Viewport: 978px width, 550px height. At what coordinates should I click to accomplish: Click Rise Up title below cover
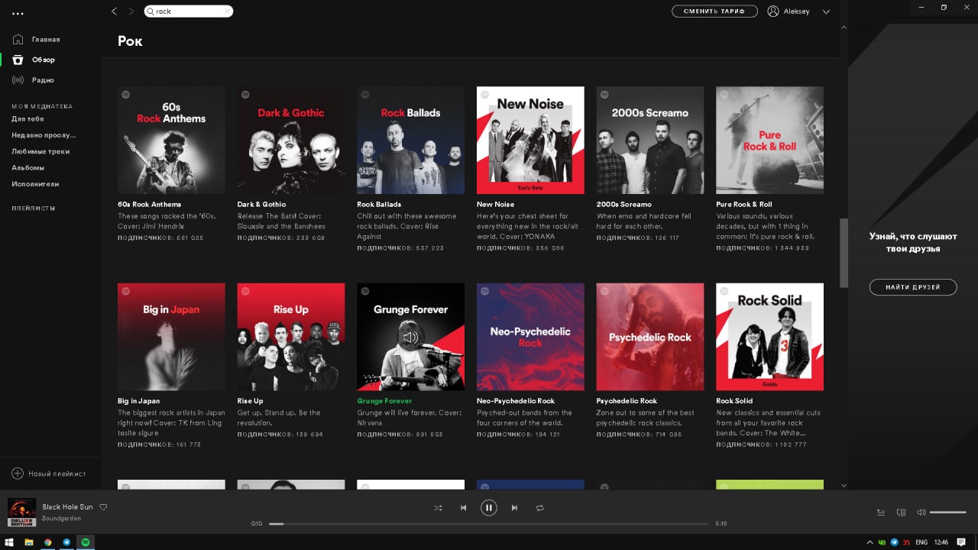click(250, 401)
